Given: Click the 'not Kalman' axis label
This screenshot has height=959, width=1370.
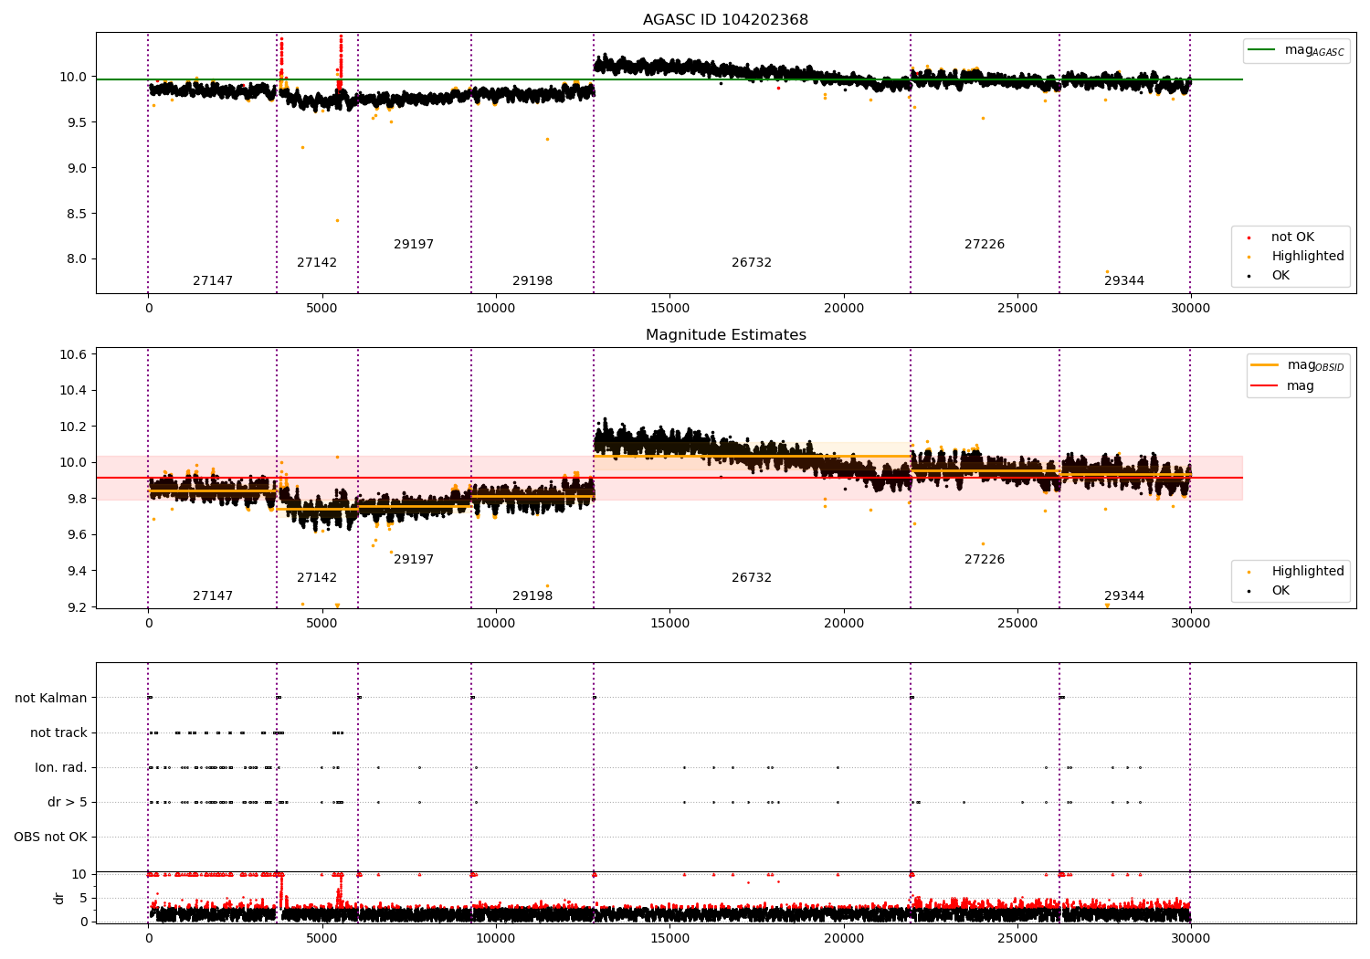Looking at the screenshot, I should [x=51, y=698].
